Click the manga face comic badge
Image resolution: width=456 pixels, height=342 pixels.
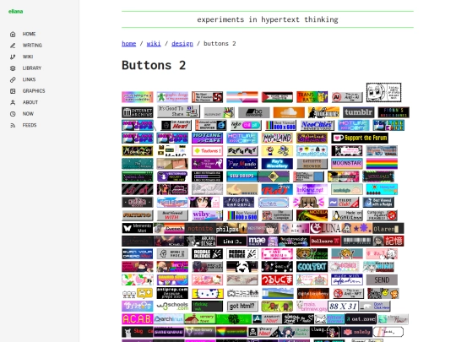click(383, 93)
